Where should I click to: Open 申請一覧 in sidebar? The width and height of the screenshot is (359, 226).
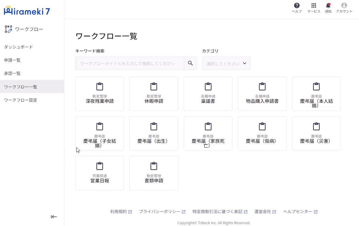click(12, 60)
